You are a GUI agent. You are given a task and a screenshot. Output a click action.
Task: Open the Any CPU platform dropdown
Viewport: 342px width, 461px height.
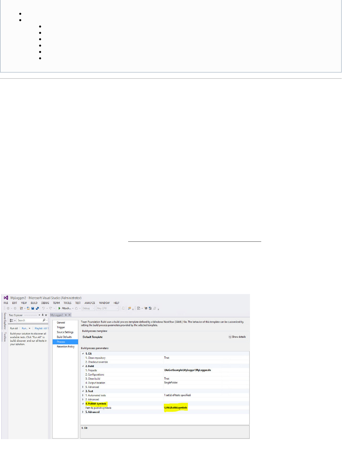pyautogui.click(x=107, y=308)
